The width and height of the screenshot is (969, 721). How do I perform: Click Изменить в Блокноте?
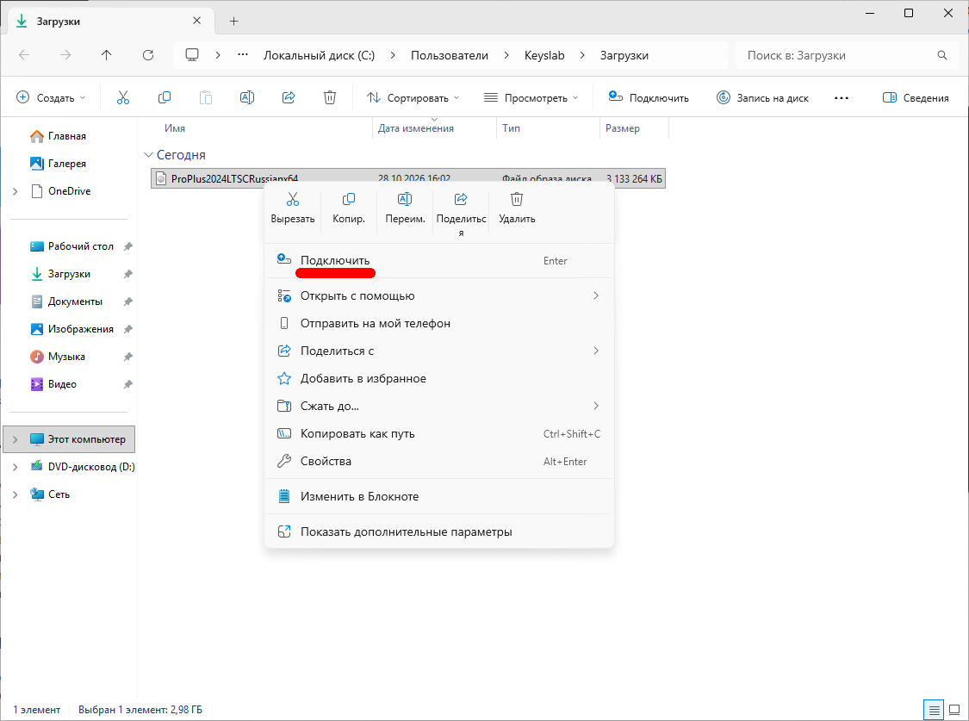coord(438,496)
